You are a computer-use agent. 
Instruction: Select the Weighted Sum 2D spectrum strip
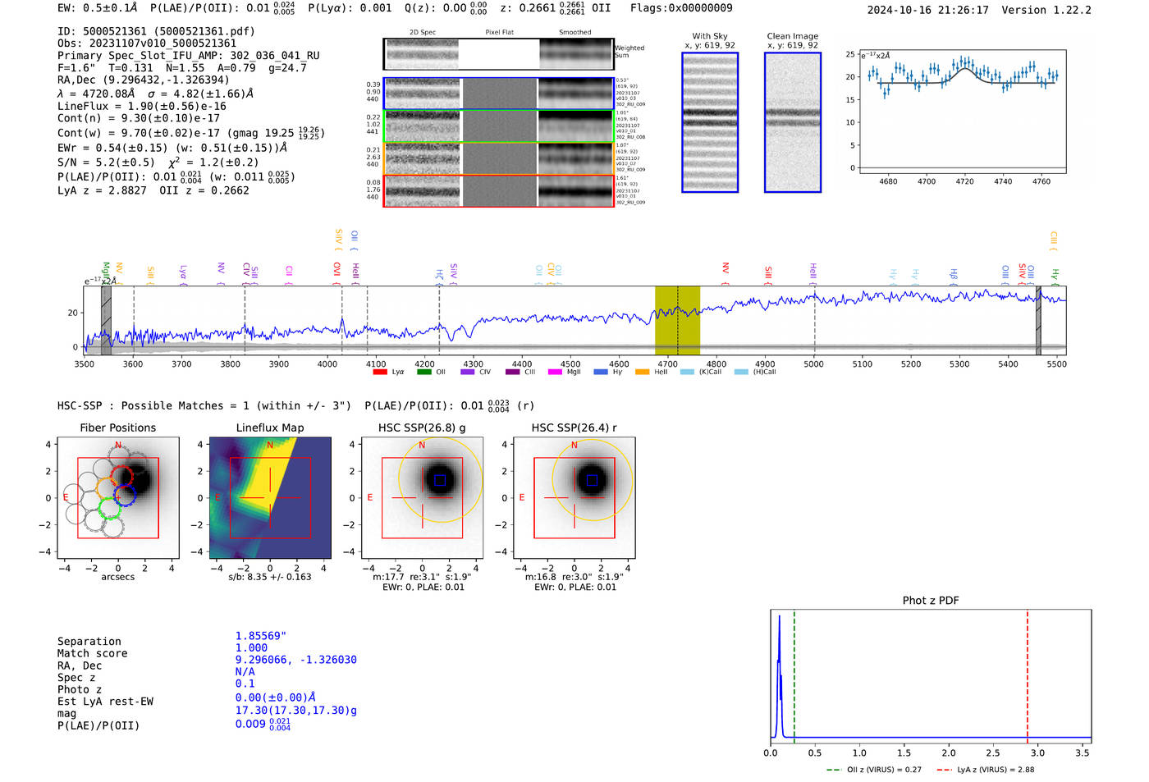pos(498,54)
